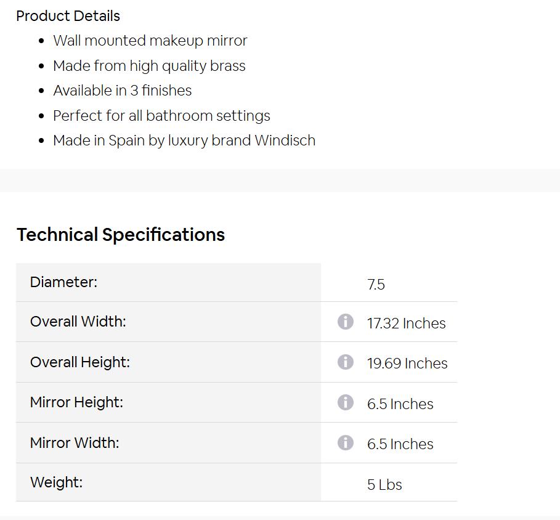Open the Overall Height info icon
This screenshot has width=560, height=520.
click(346, 362)
